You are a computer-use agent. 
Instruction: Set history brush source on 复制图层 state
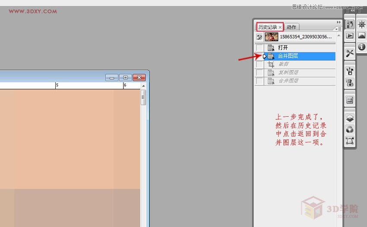259,73
